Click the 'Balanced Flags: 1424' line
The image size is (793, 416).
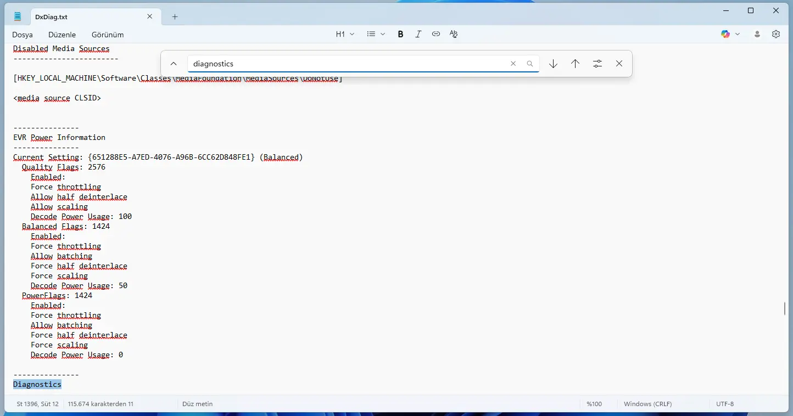point(66,226)
